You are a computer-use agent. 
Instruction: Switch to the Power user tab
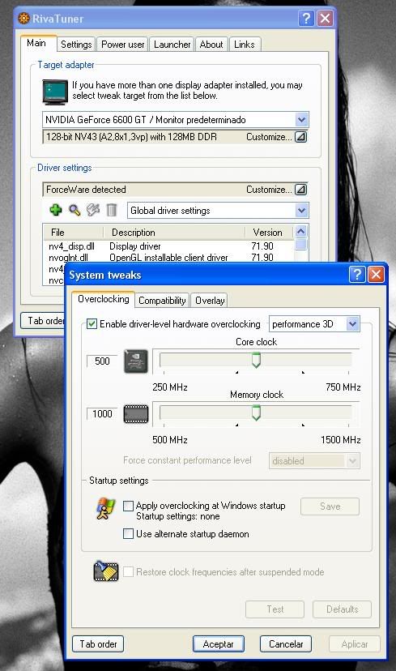click(123, 45)
